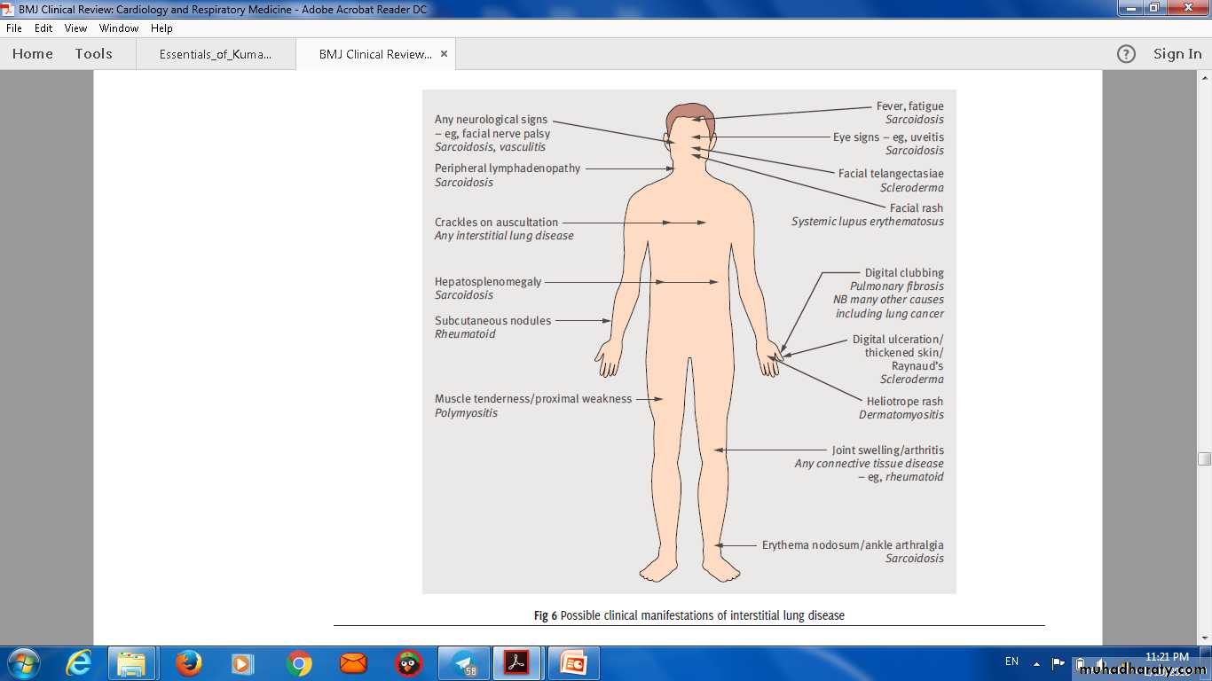Screen dimensions: 1212x681
Task: Open Google Chrome from the taskbar
Action: click(299, 663)
